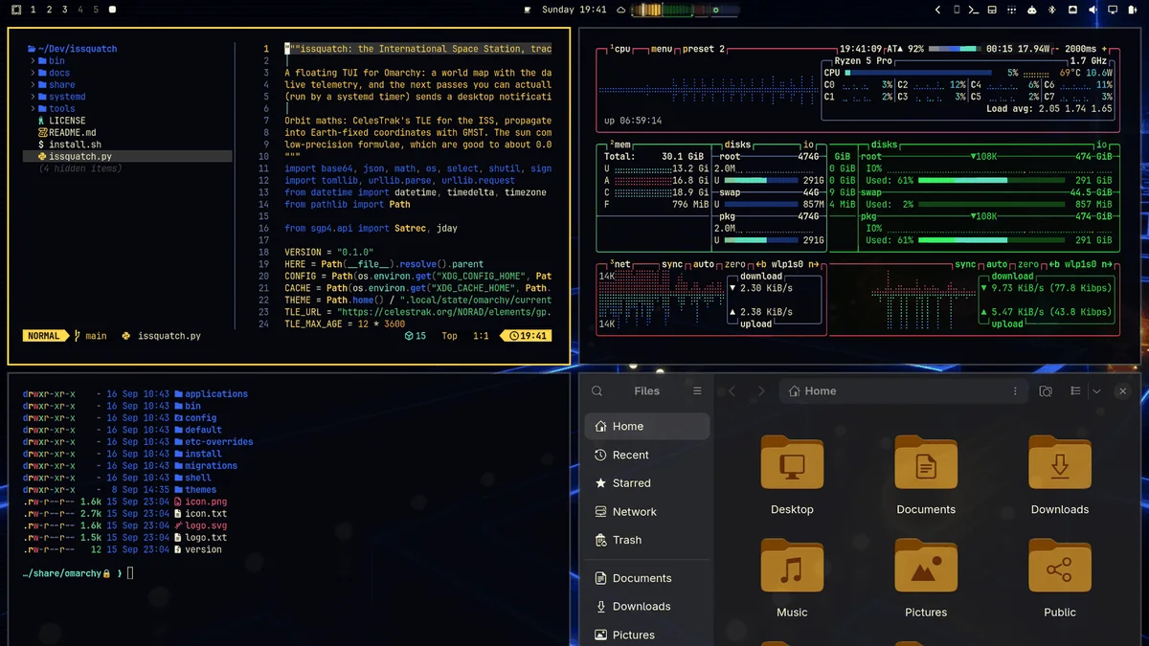Toggle auto scaling in left btop net box
This screenshot has height=646, width=1149.
point(703,264)
